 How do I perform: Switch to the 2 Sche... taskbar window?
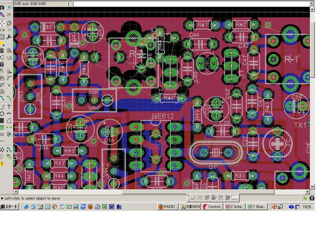click(x=234, y=206)
